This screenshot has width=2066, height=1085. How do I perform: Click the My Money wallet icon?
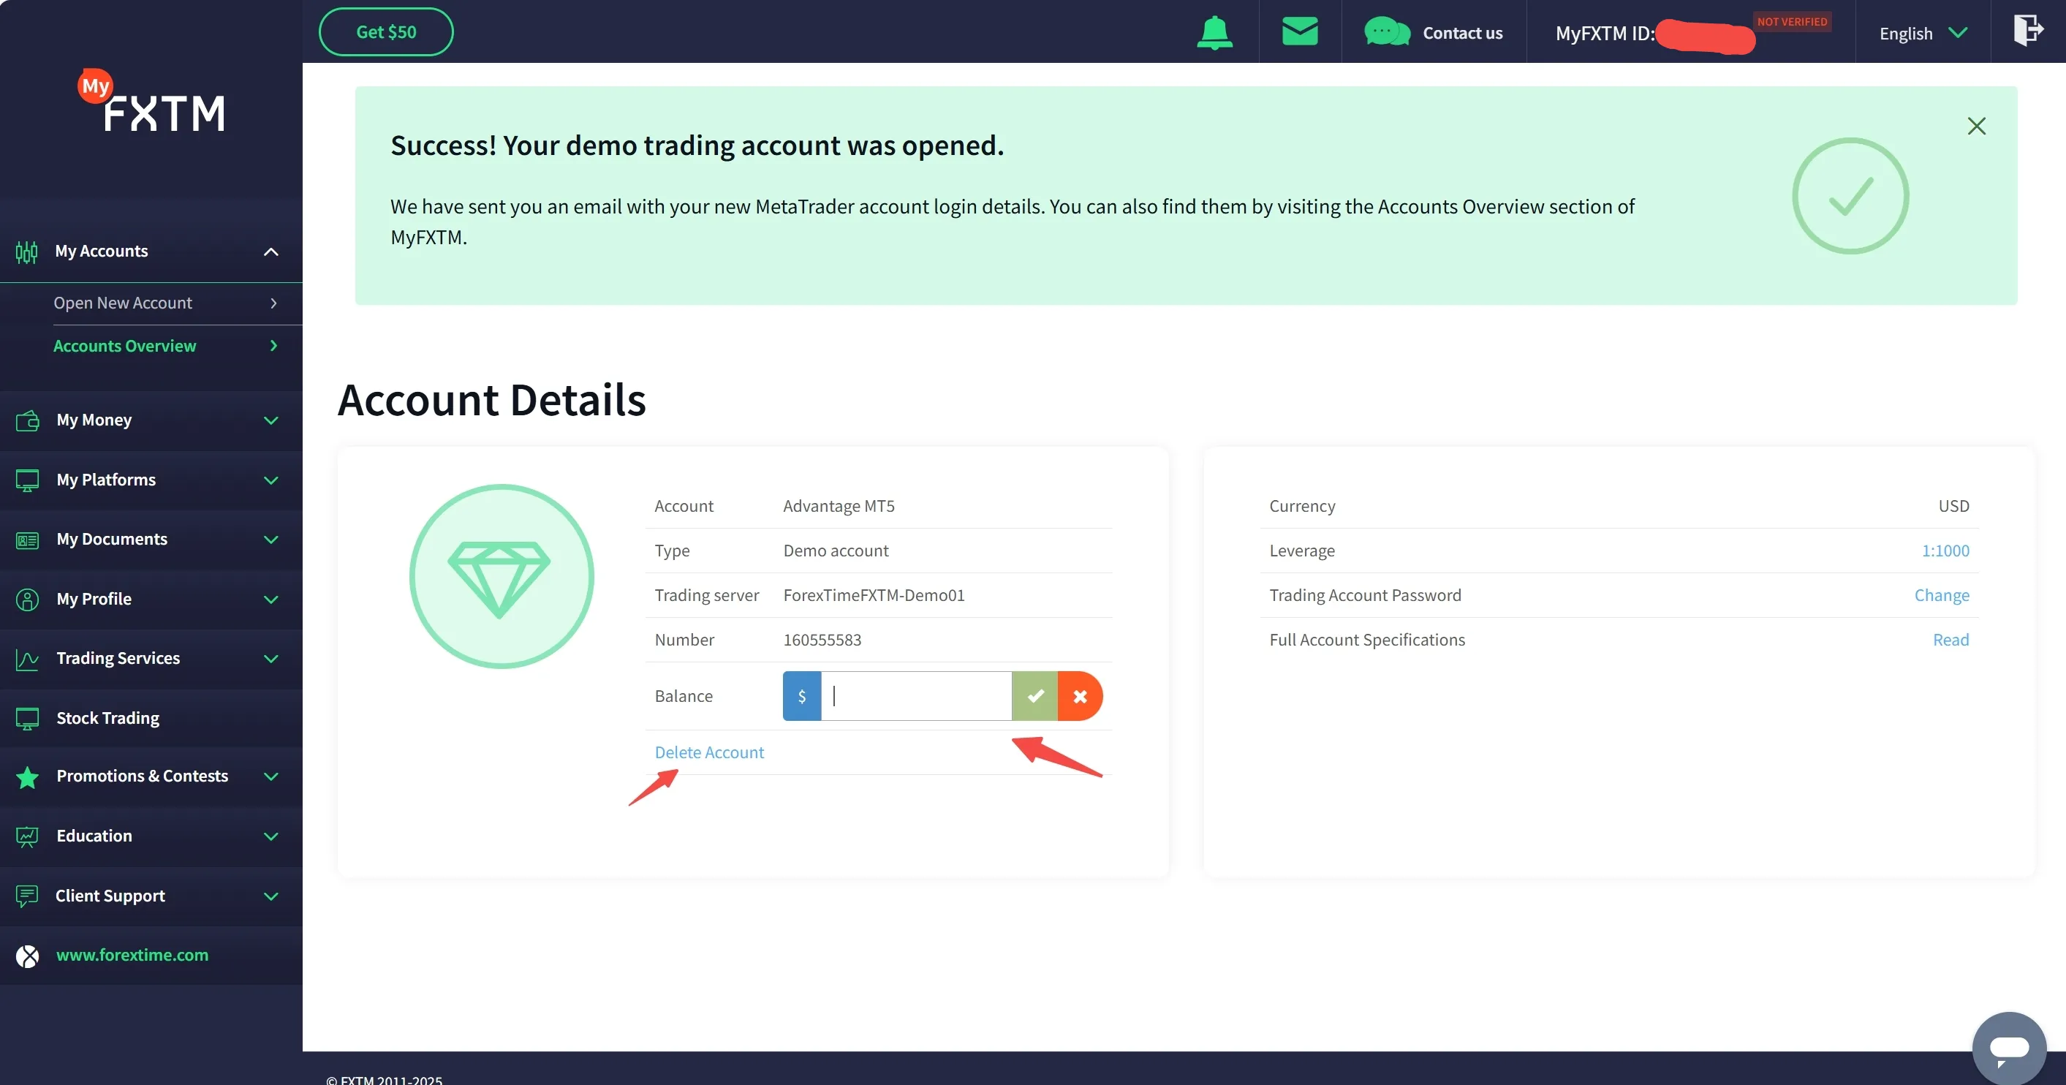click(x=27, y=420)
